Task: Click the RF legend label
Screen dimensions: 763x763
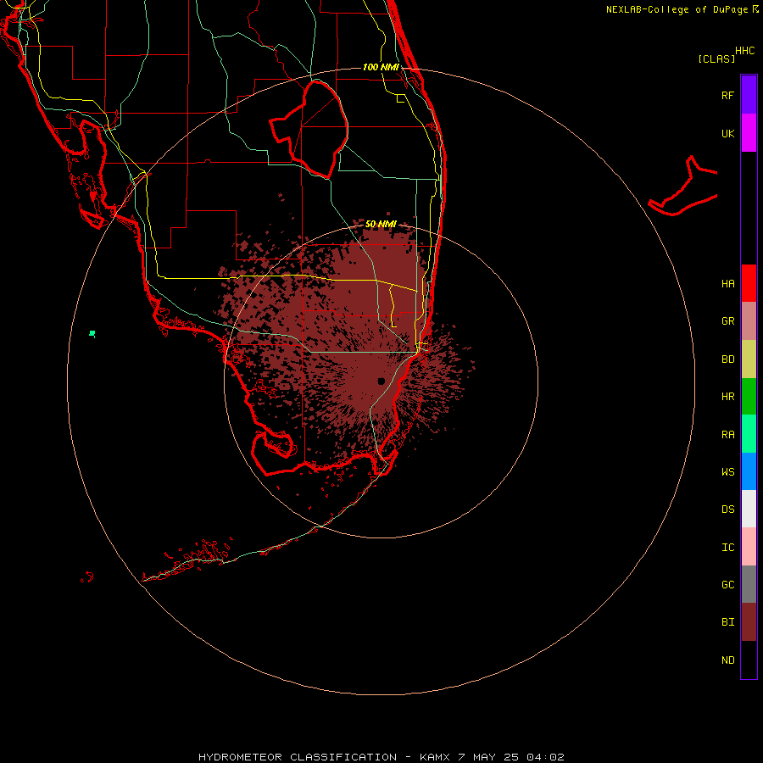Action: coord(727,95)
